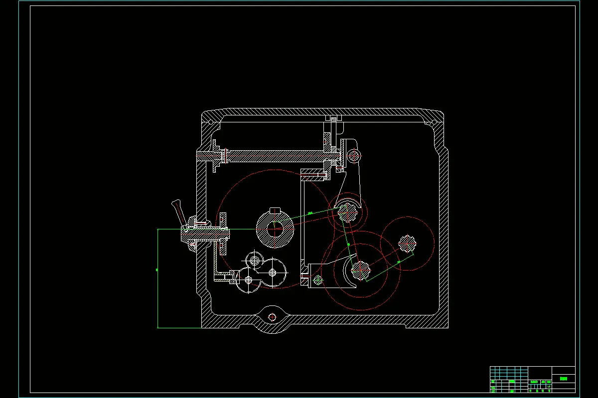
Task: Select the splined shaft inside largest lower-right gear
Action: point(360,270)
